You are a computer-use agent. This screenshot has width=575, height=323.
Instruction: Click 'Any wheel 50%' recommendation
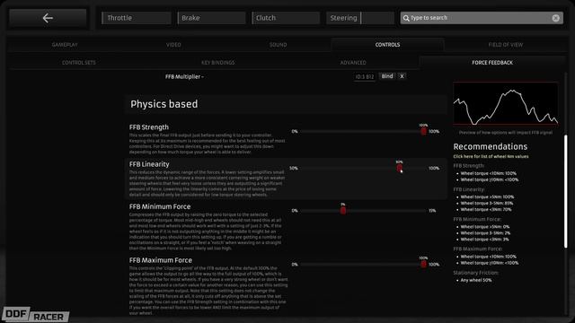pyautogui.click(x=476, y=280)
